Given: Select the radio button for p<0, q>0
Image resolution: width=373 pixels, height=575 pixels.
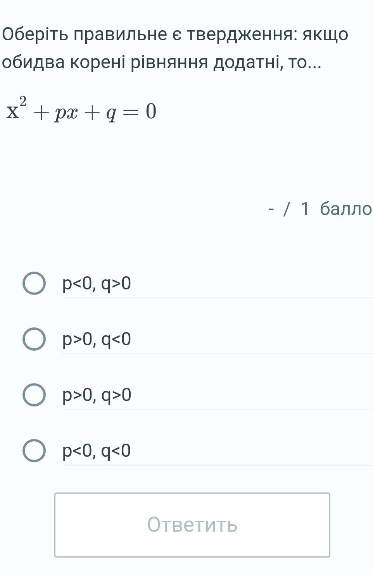Looking at the screenshot, I should coord(34,283).
